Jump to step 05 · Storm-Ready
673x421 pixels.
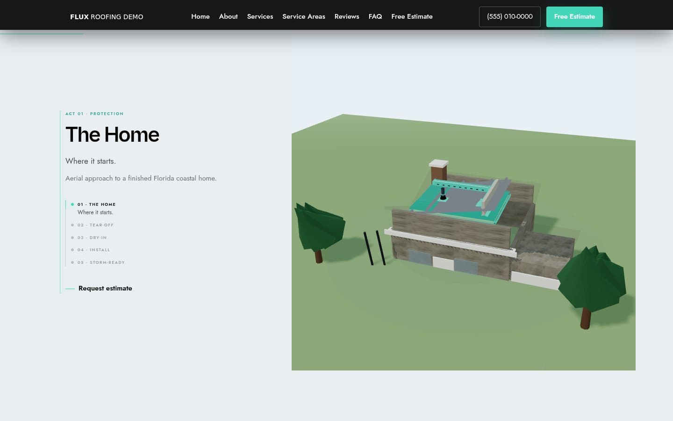point(98,262)
